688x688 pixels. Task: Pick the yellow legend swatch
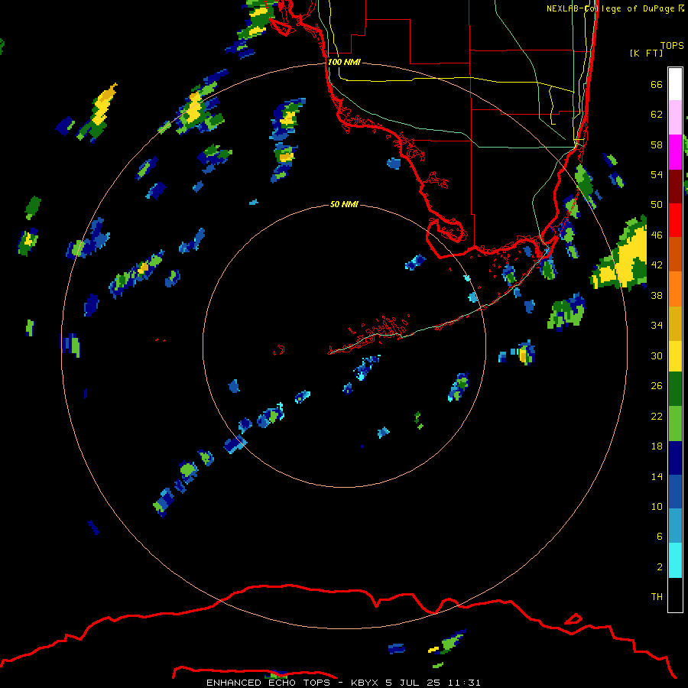(x=675, y=355)
